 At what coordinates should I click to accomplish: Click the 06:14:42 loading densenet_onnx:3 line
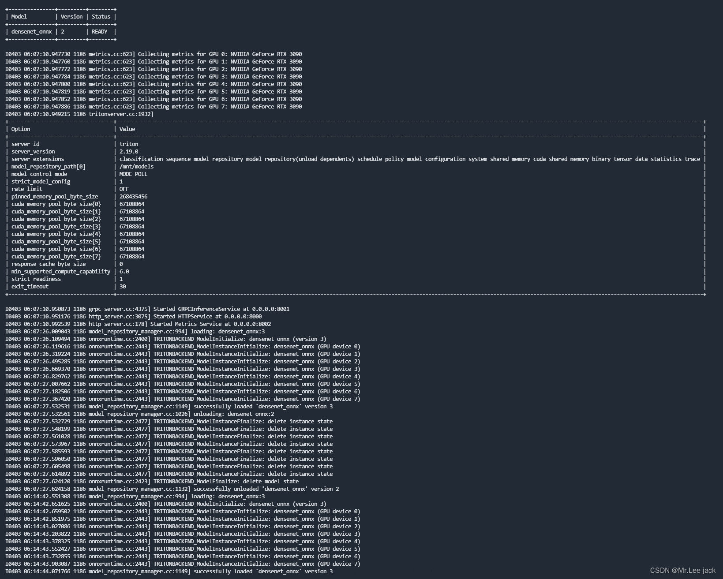[135, 497]
